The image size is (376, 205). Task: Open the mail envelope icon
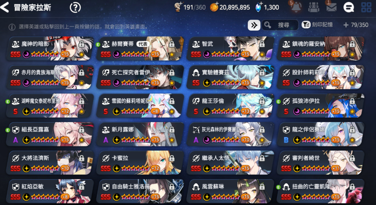332,7
